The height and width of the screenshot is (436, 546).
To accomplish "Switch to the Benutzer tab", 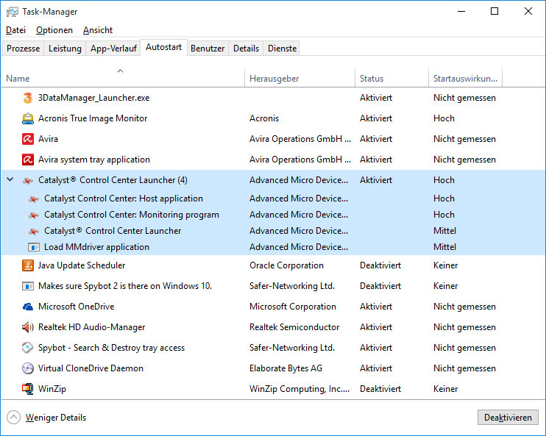I will click(208, 49).
